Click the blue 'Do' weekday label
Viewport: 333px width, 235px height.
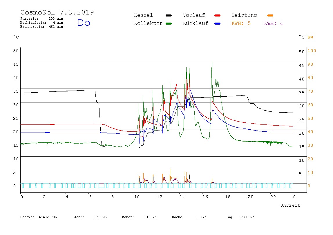(84, 23)
